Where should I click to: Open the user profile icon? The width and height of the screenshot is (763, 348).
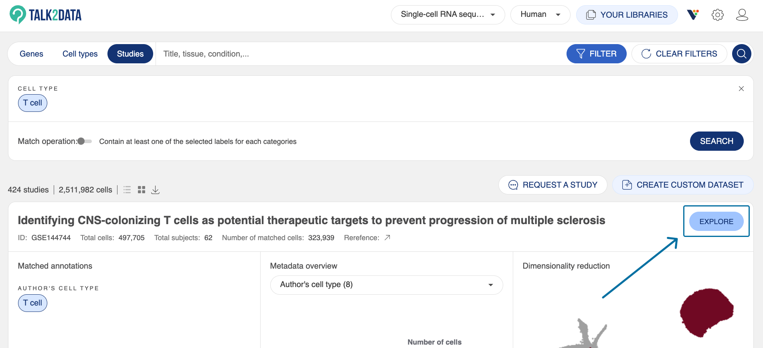[x=742, y=15]
